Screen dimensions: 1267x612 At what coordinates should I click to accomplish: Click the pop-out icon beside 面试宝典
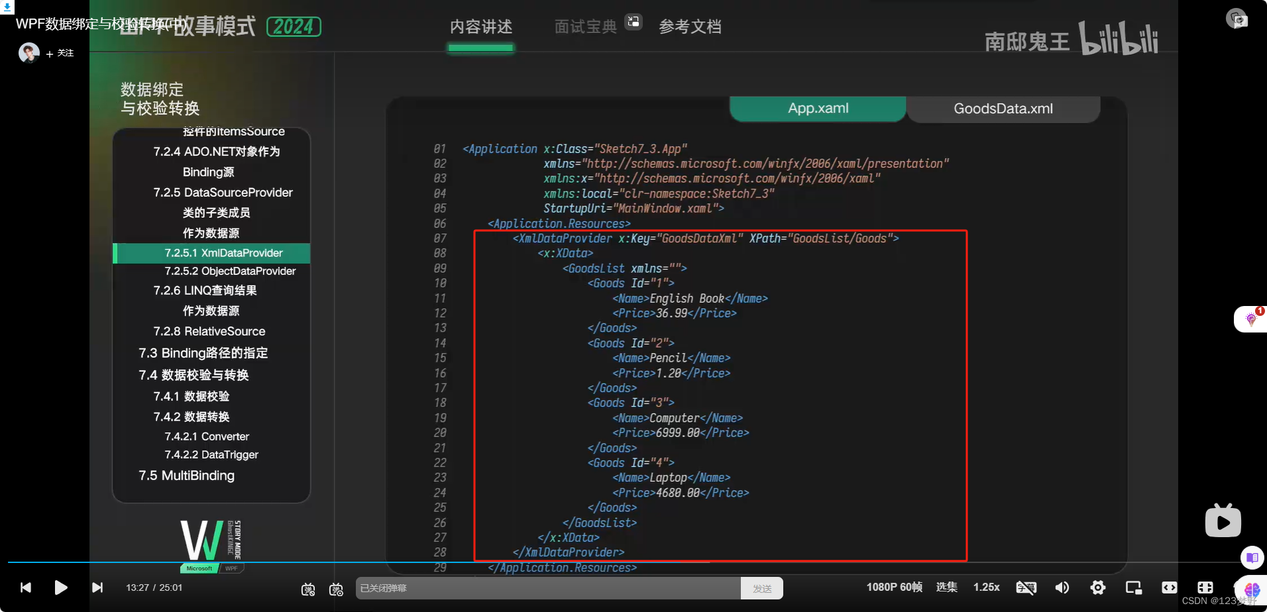pyautogui.click(x=633, y=22)
